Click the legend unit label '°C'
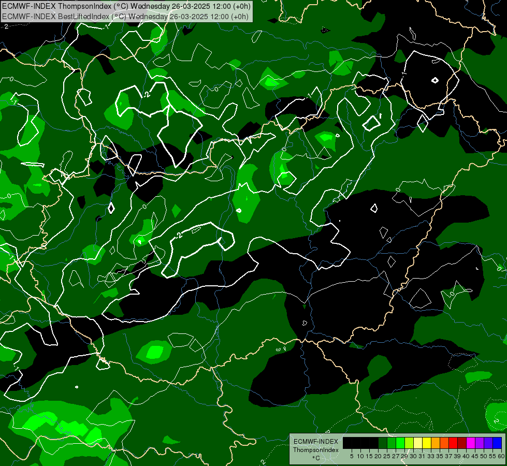This screenshot has width=507, height=466. (316, 458)
